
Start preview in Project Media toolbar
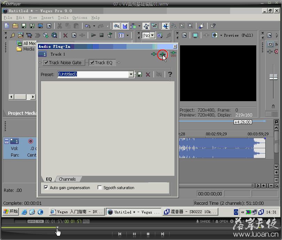pyautogui.click(x=93, y=35)
